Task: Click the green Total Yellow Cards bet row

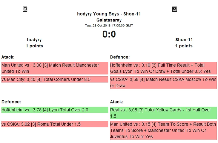Action: (163, 113)
